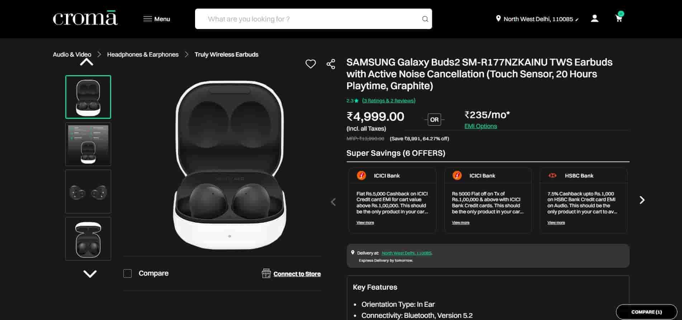Open the Menu hamburger
The image size is (682, 320).
157,19
